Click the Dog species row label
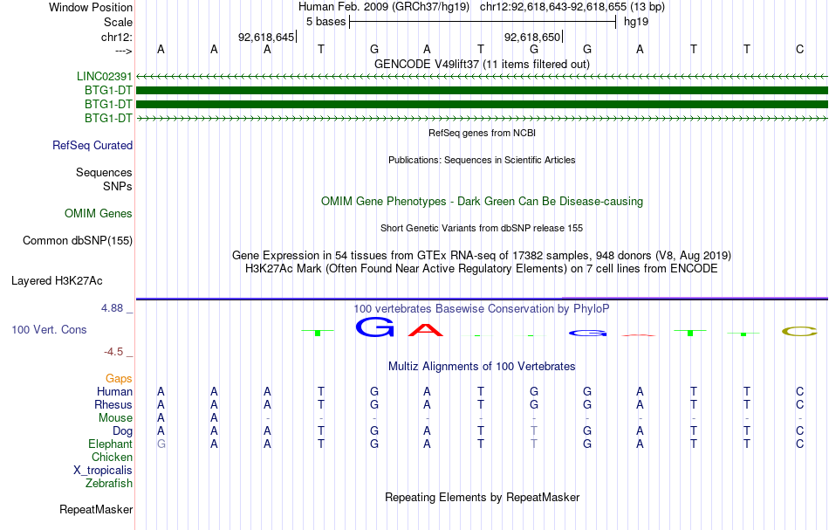 [123, 431]
